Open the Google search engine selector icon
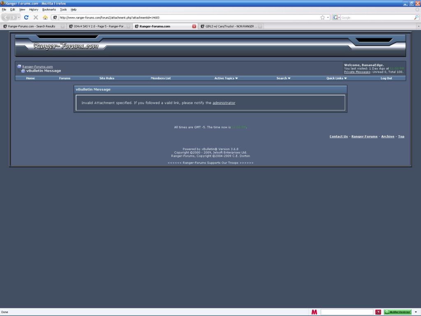Screen dimensions: 421x316 [335, 17]
